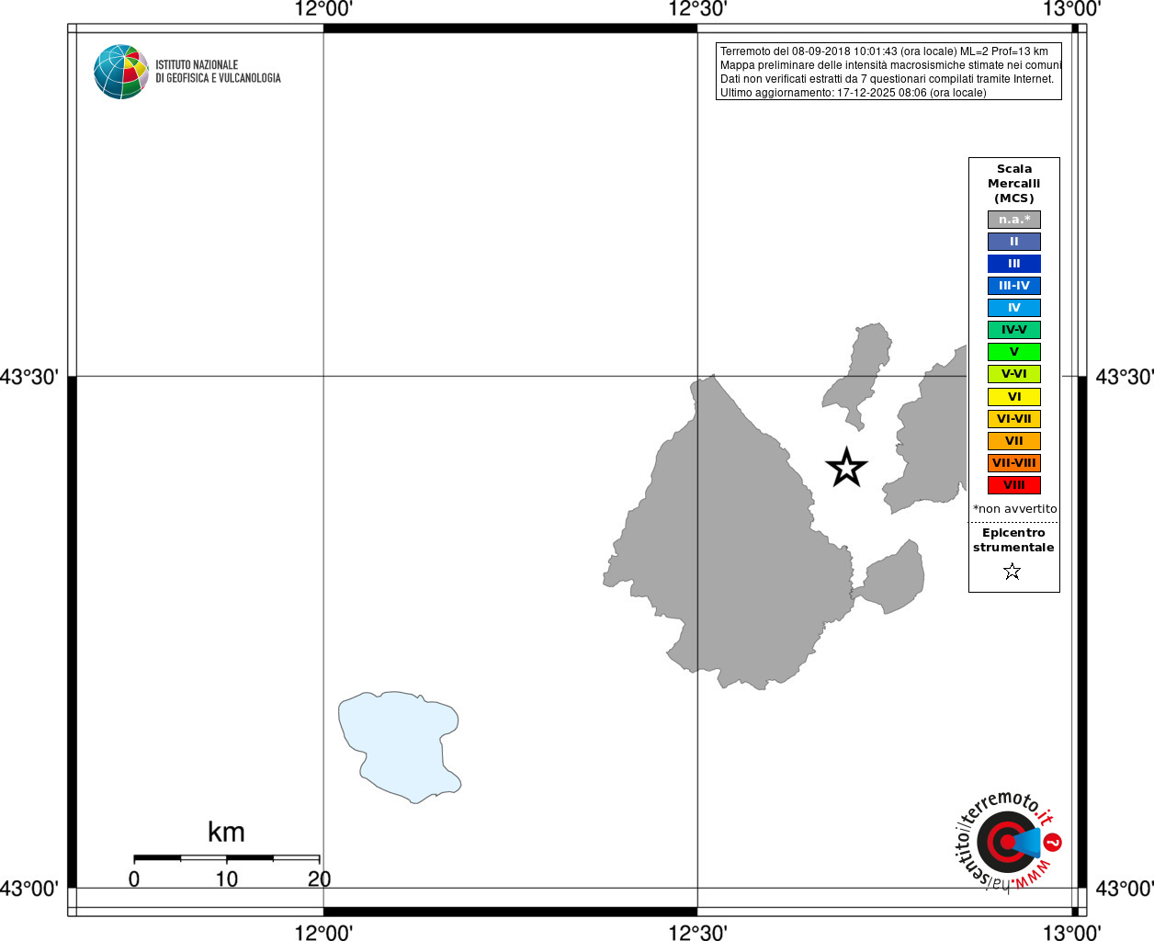Click the 'km' scale label
The width and height of the screenshot is (1154, 941).
point(226,833)
